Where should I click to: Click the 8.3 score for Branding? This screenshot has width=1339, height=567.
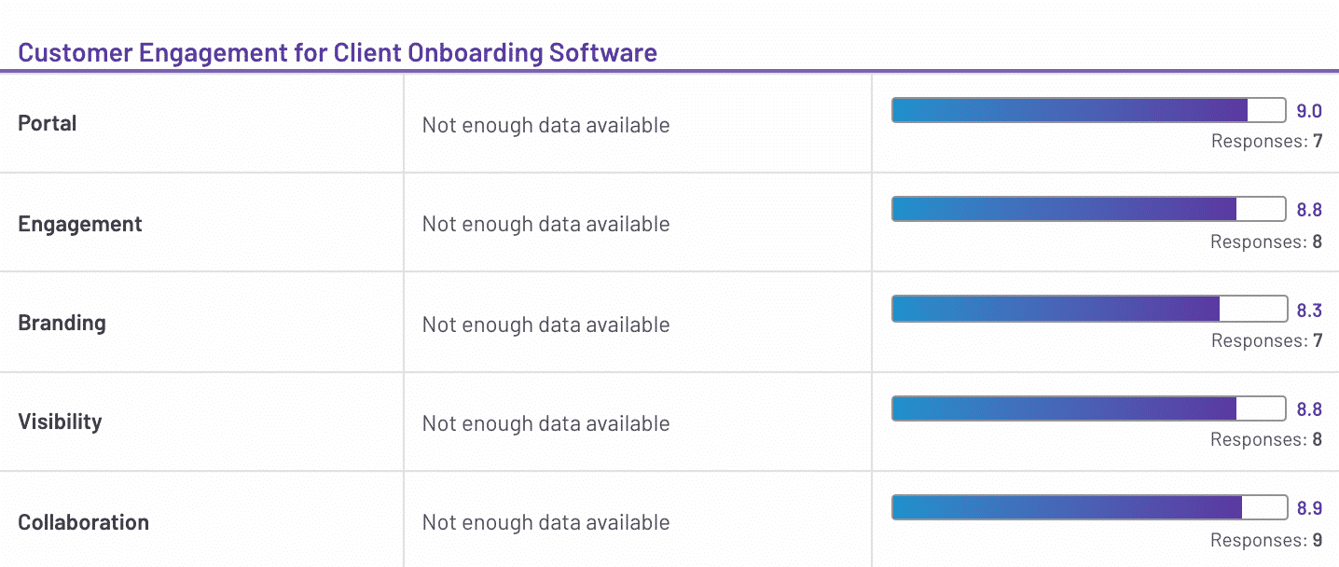coord(1309,310)
